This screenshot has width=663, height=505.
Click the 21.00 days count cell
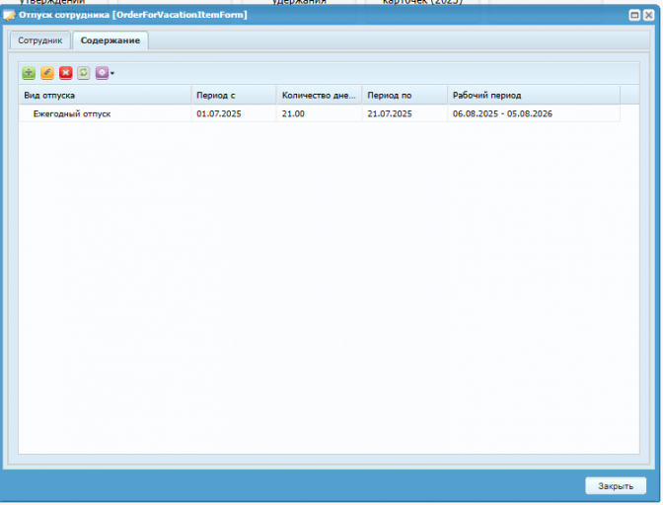(x=320, y=113)
